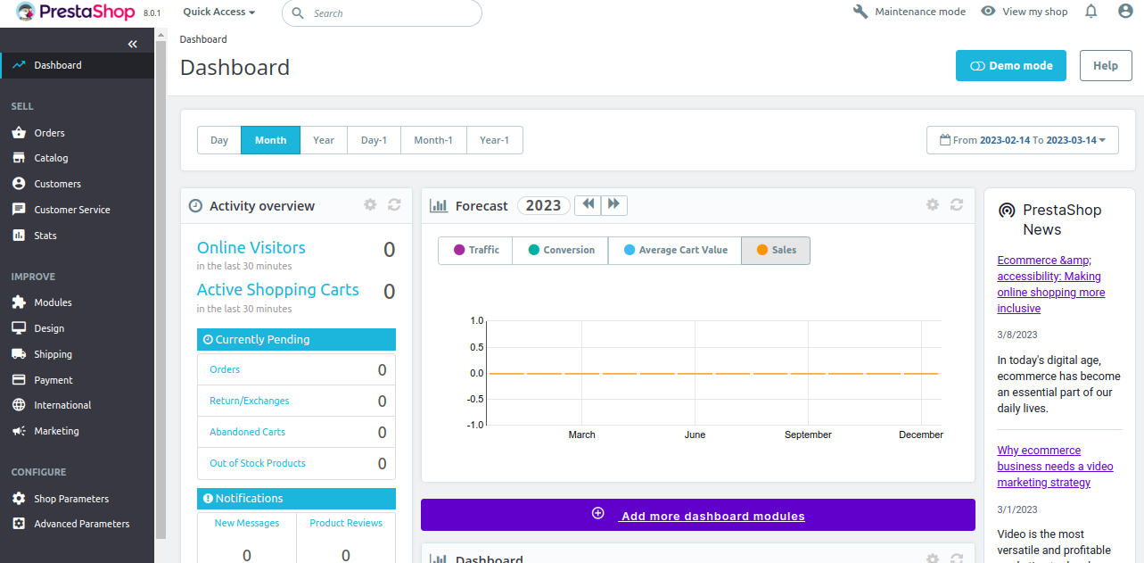Open Orders in the sidebar menu

pos(49,133)
